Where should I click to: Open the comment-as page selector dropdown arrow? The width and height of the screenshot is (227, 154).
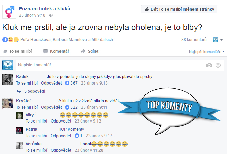[221, 40]
